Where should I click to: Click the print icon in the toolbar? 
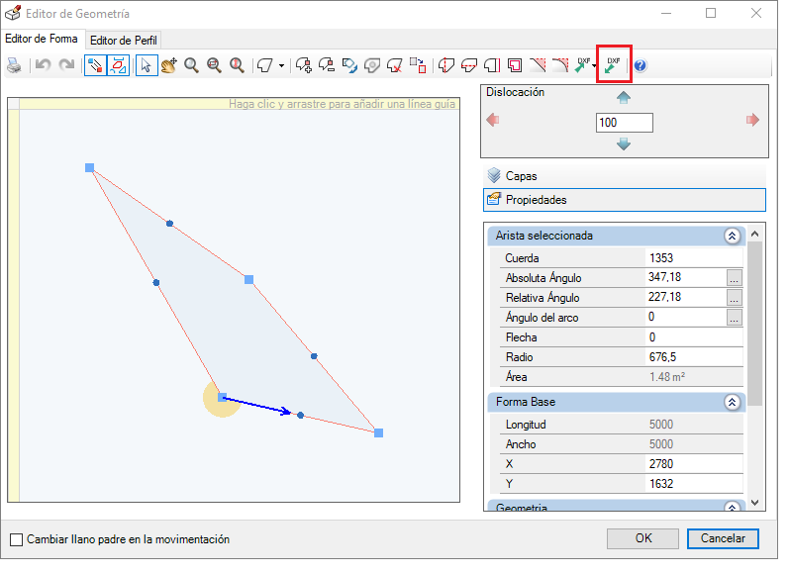point(14,65)
